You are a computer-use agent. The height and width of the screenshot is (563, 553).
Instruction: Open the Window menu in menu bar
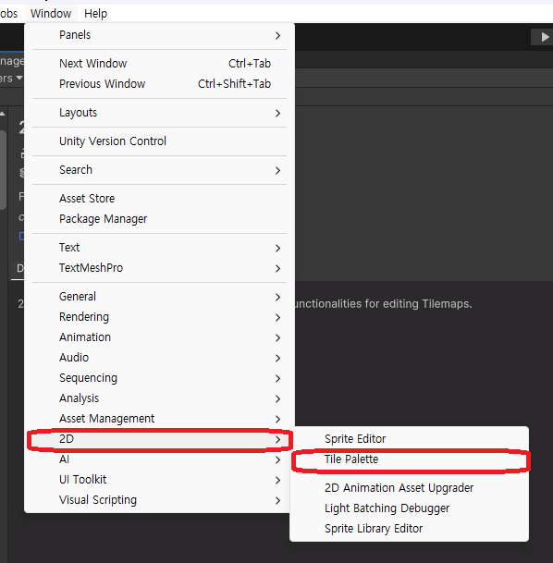(x=51, y=14)
